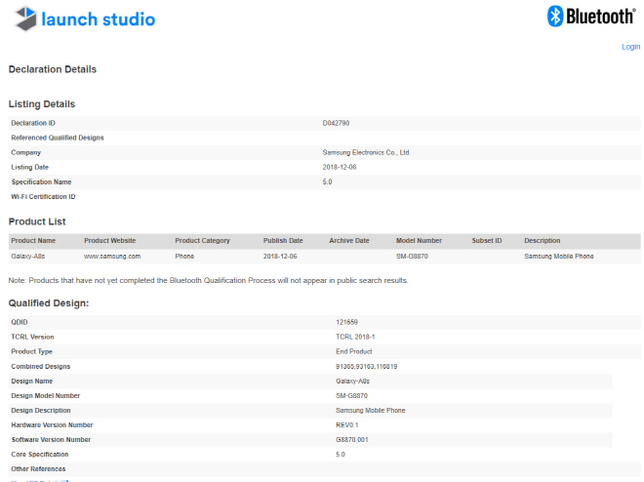Click the Publish Date cell 2018-12-06
644x482 pixels.
click(280, 257)
